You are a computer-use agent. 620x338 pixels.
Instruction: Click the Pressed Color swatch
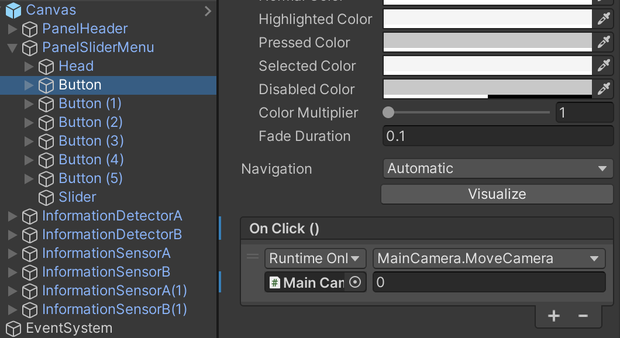click(x=488, y=43)
